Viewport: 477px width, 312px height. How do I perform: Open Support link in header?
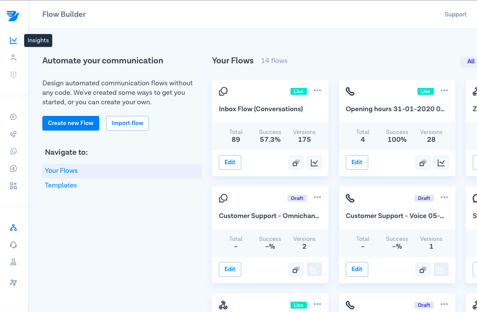pyautogui.click(x=455, y=15)
